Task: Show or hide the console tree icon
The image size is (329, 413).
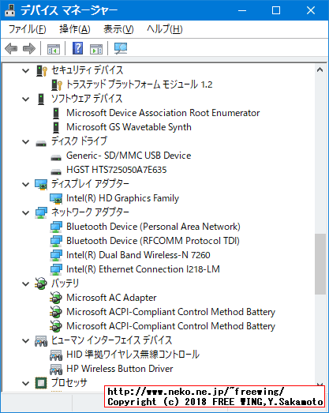Action: click(x=54, y=49)
